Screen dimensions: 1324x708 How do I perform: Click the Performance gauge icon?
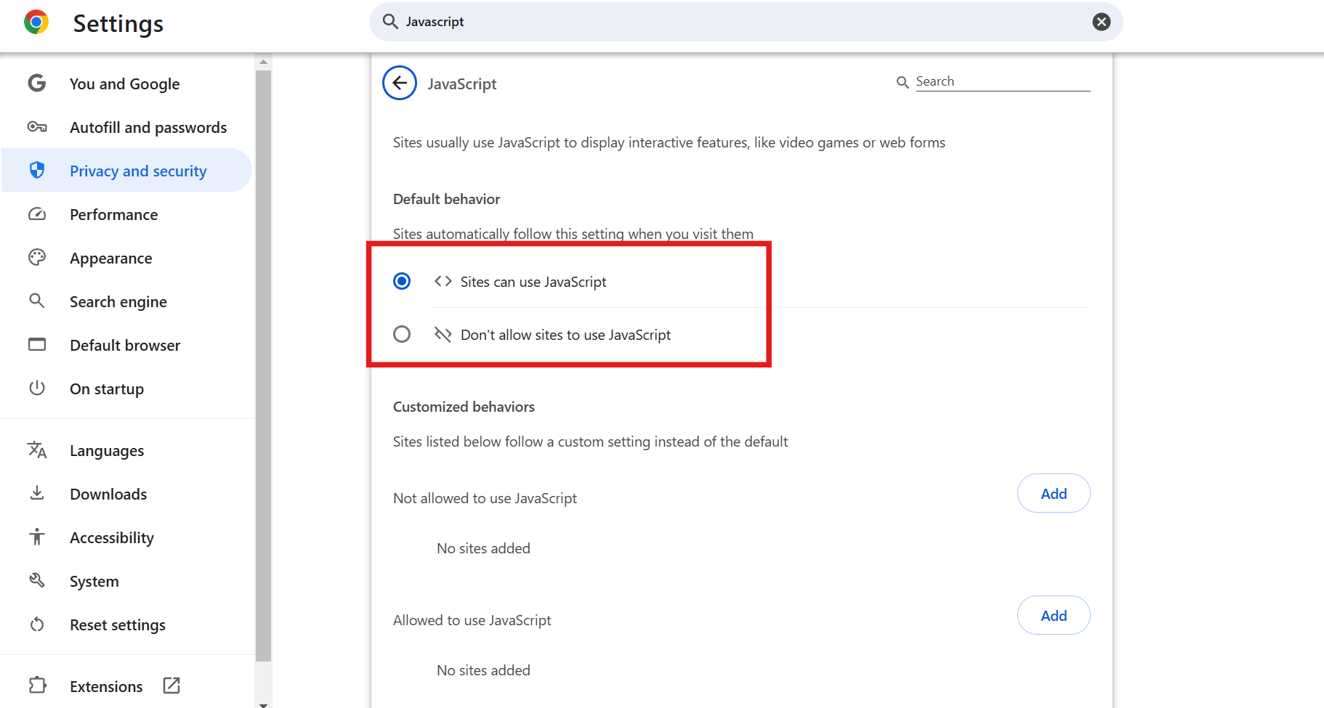[37, 214]
